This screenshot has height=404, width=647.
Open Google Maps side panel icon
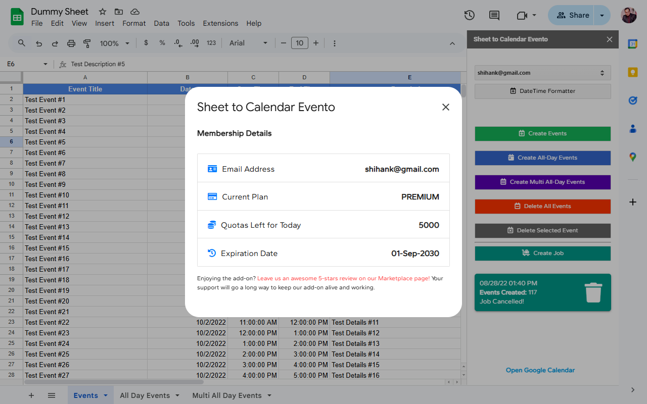click(x=632, y=157)
